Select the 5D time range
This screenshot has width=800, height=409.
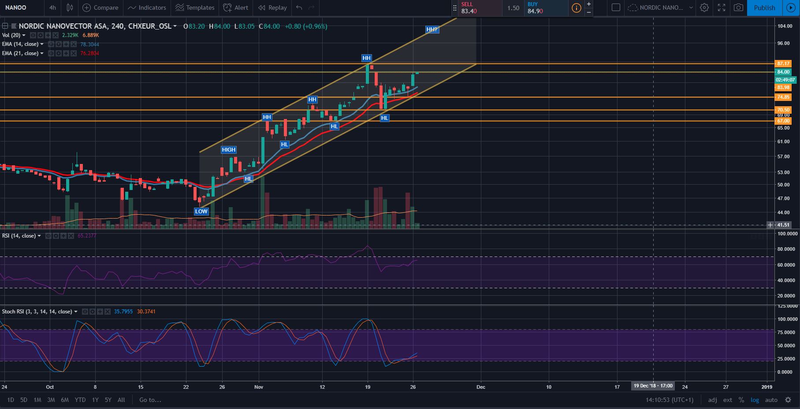click(24, 400)
